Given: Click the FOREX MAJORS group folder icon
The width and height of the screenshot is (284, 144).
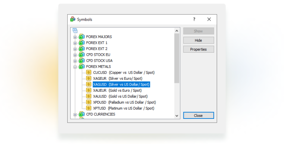Looking at the screenshot, I should point(82,37).
